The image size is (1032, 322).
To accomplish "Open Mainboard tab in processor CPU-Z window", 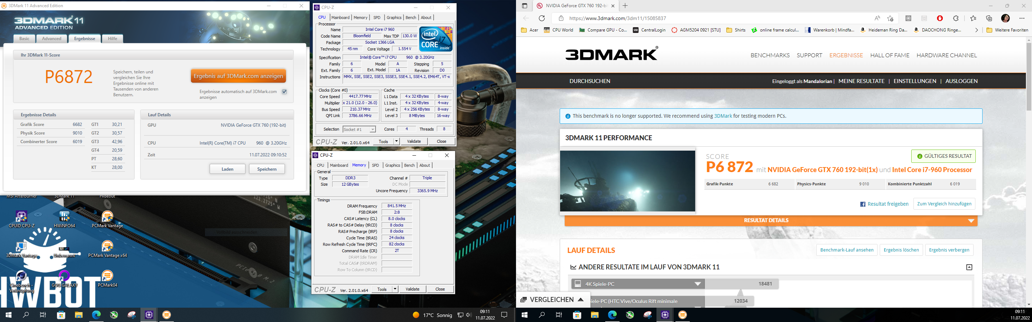I will click(340, 18).
